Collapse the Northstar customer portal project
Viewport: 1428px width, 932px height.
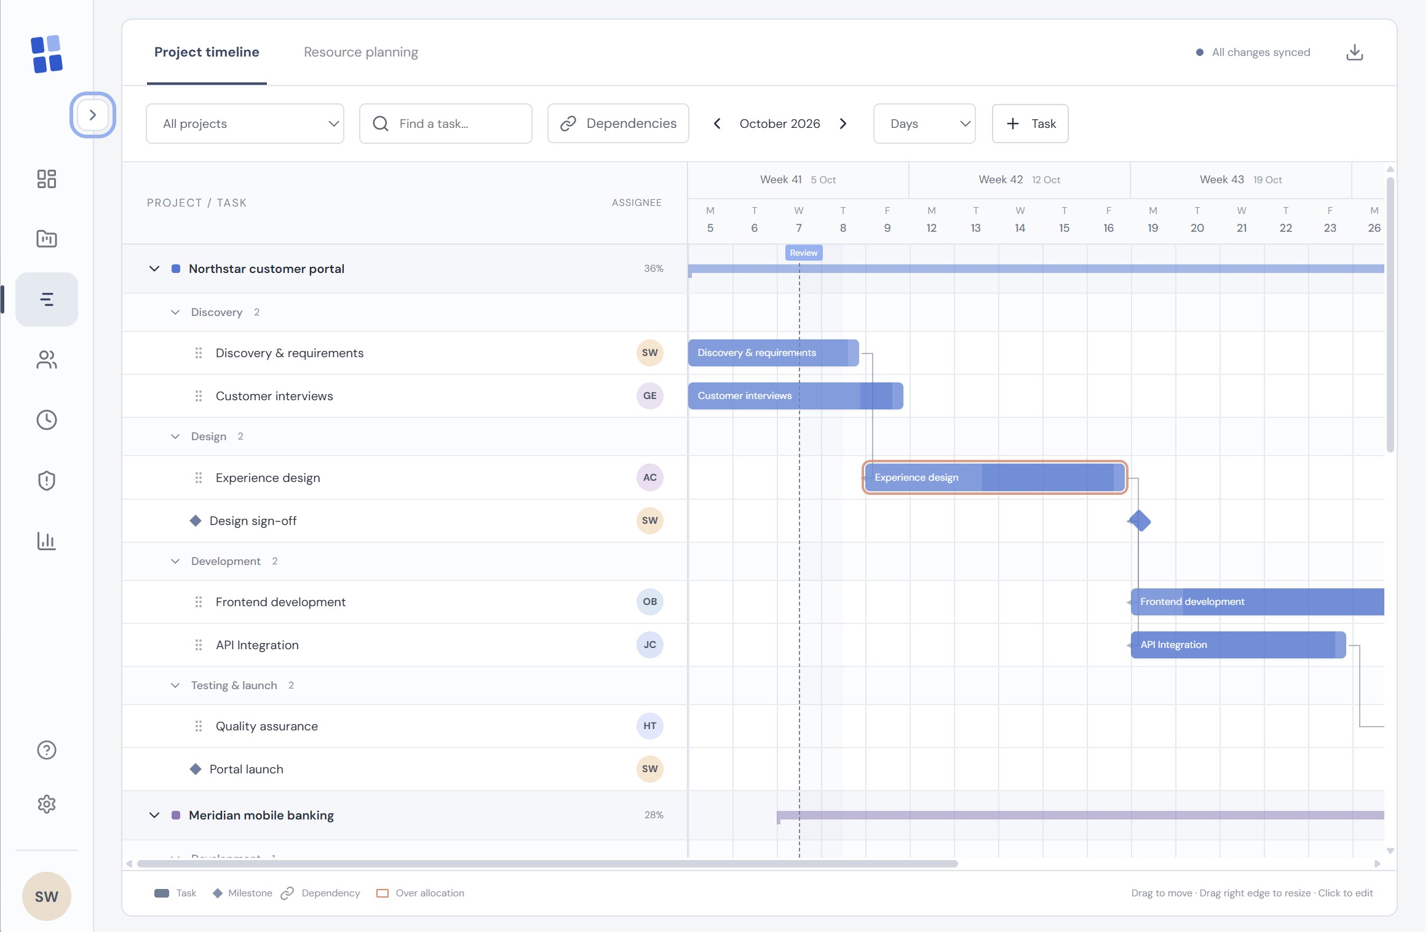click(154, 269)
